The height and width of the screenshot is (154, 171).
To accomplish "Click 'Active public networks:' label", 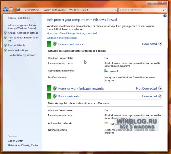I will [60, 123].
